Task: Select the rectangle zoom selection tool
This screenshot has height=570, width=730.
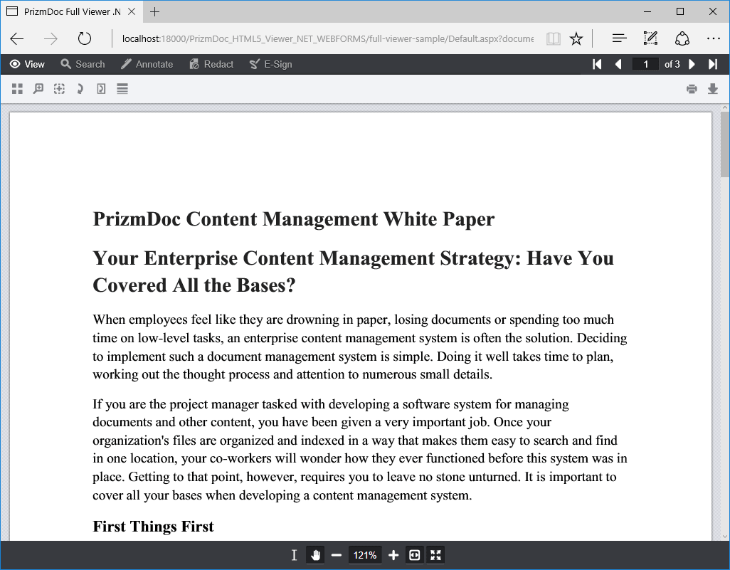Action: [59, 89]
